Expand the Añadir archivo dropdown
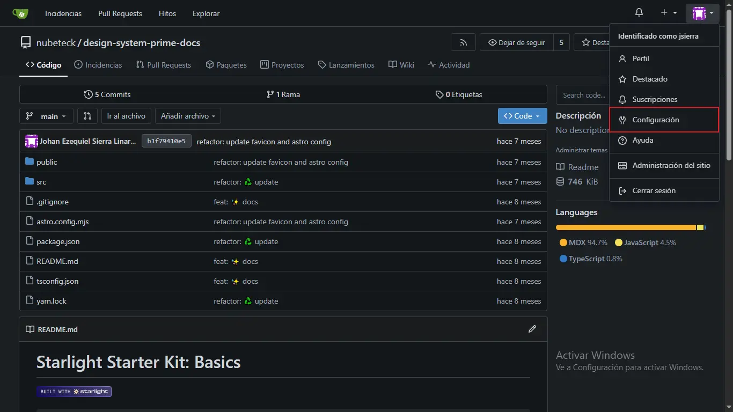The image size is (733, 412). pyautogui.click(x=187, y=116)
